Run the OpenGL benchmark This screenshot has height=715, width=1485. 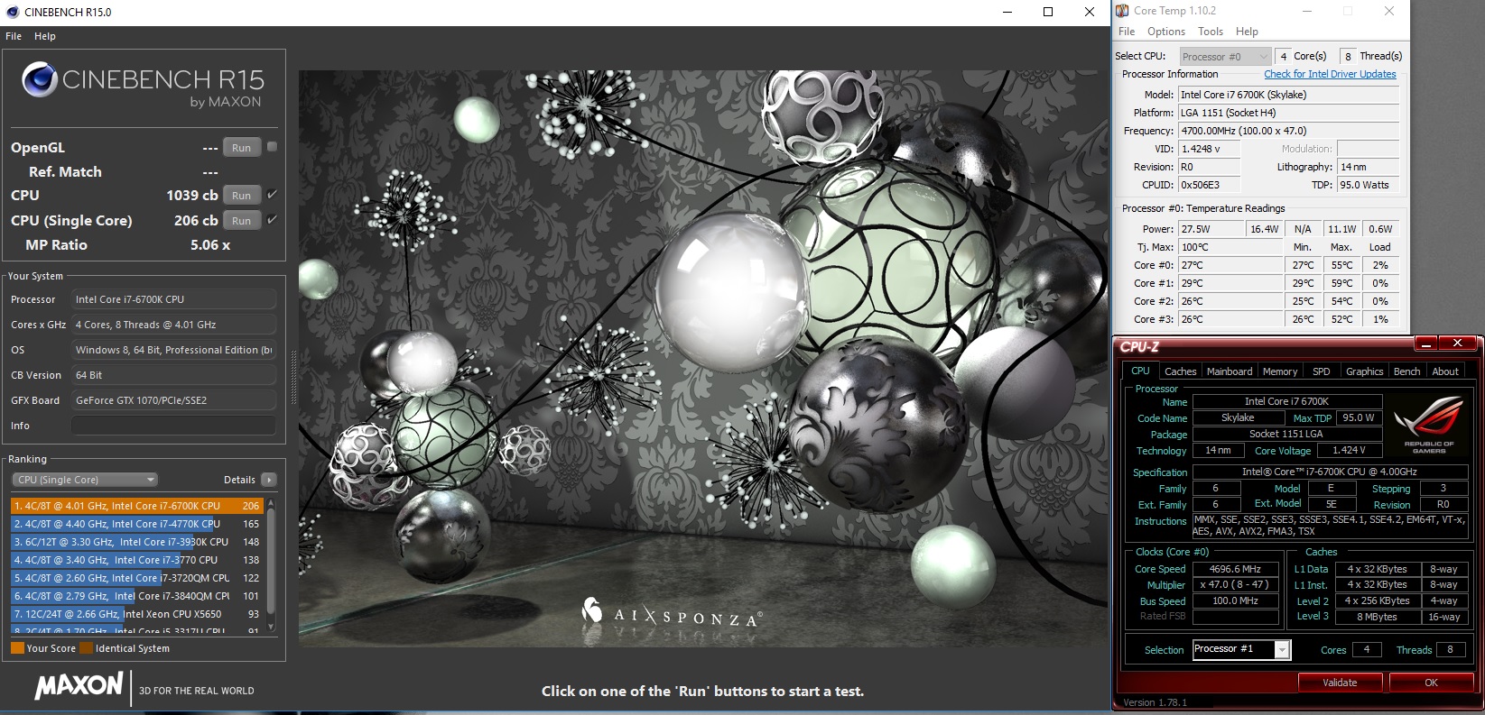click(x=241, y=148)
